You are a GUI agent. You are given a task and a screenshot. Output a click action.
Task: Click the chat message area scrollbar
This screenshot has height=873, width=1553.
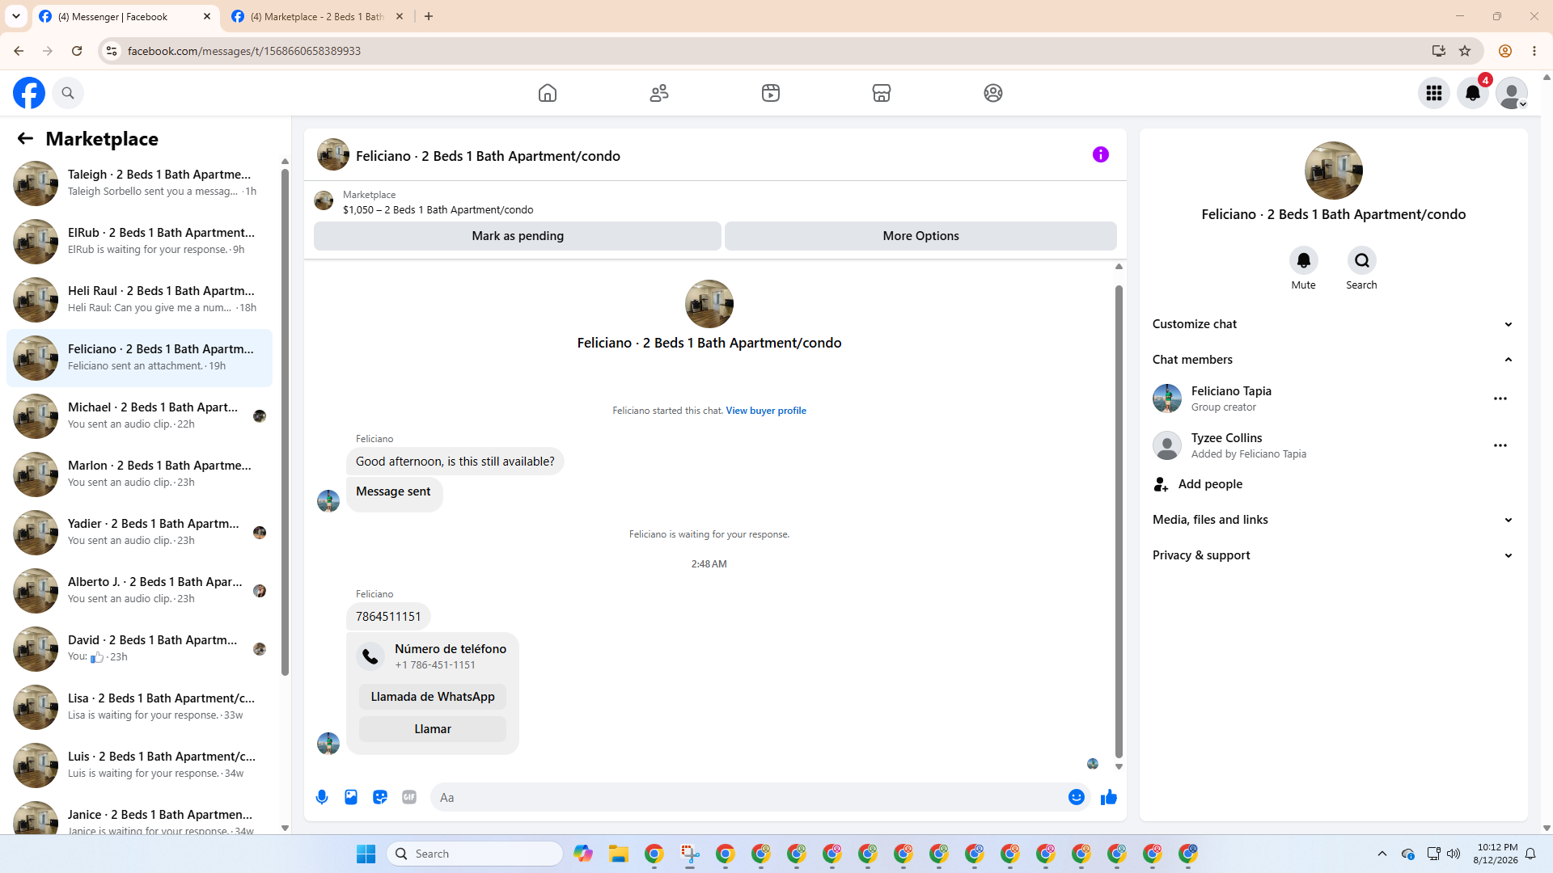pyautogui.click(x=1119, y=521)
